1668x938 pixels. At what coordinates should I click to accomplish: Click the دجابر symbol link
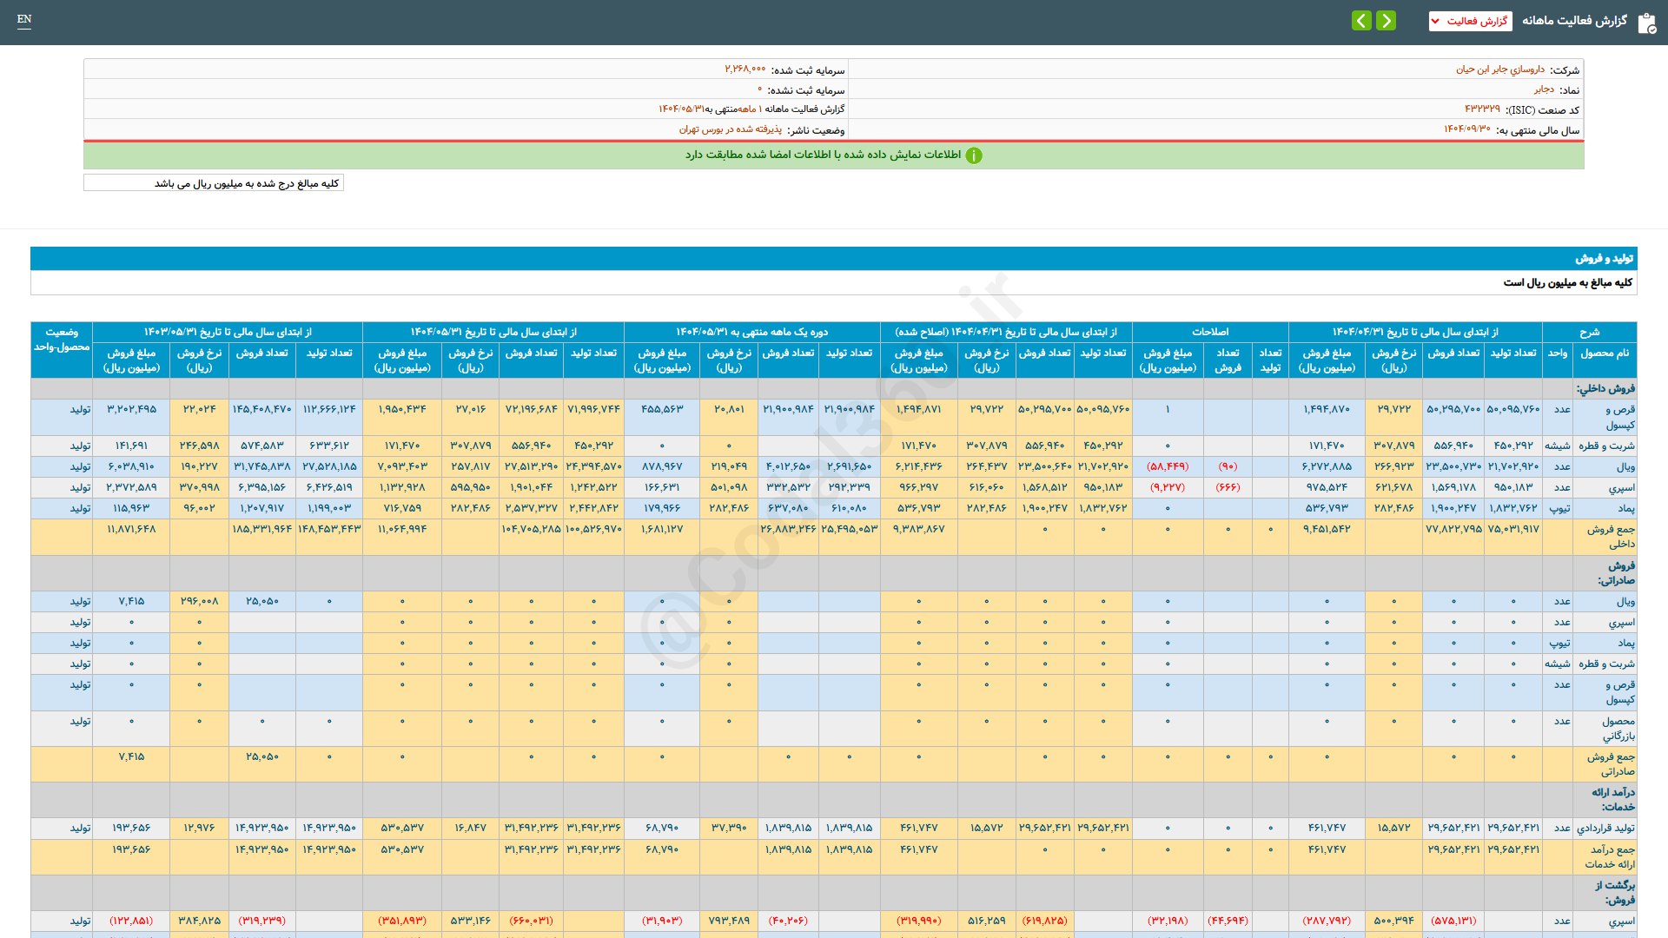[1544, 89]
